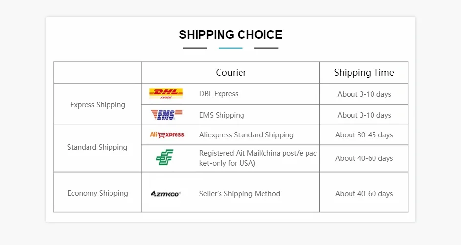Click Economy row's About 40-60 days cell
The width and height of the screenshot is (461, 245).
[x=364, y=194]
